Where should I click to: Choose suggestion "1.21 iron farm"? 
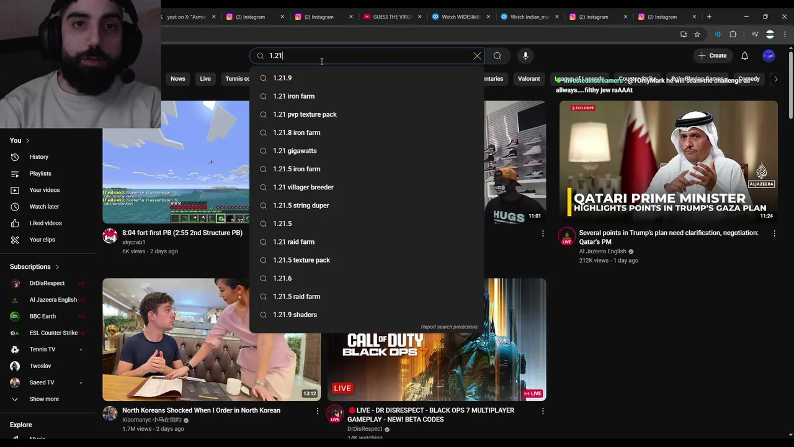367,96
